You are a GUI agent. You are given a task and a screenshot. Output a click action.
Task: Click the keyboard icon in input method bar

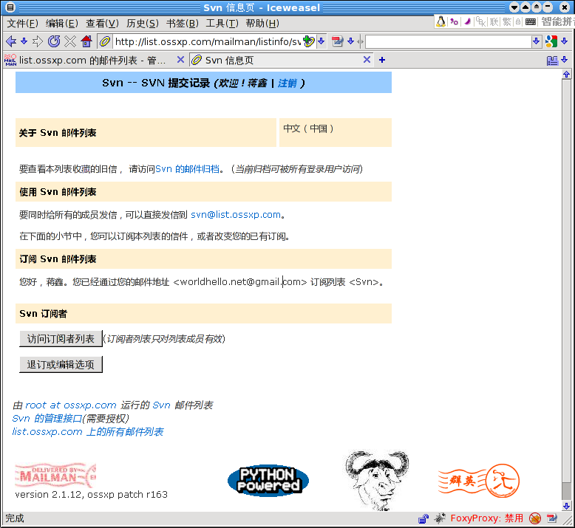tap(530, 21)
